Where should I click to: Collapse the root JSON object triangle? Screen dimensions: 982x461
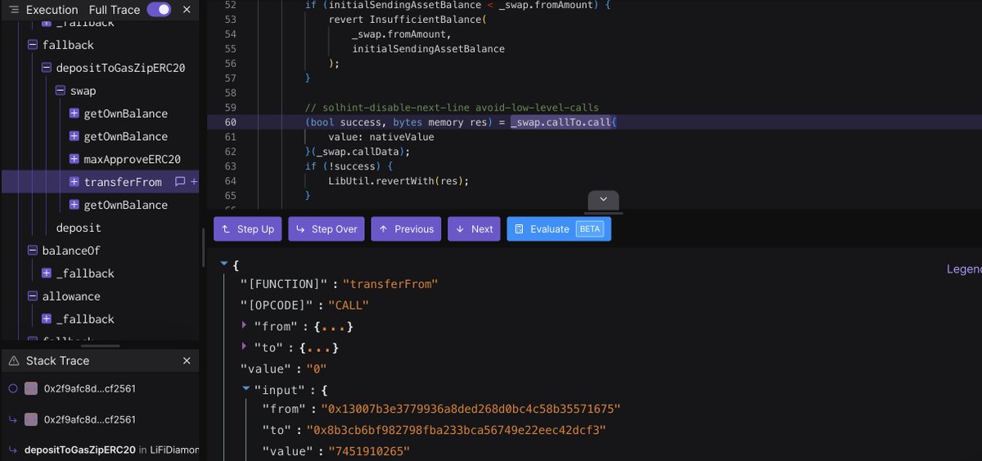[x=223, y=265]
